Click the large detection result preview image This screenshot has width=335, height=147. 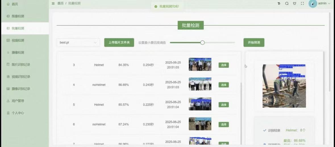(284, 86)
